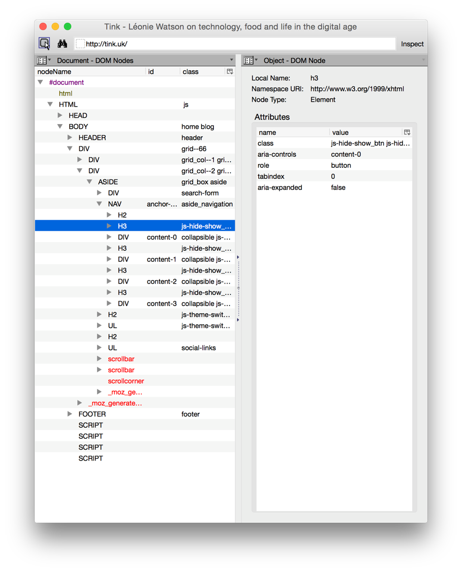Collapse the ASIDE node
Screen dimensions: 462x572
(x=89, y=182)
